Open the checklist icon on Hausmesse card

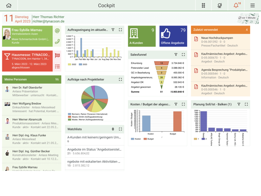click(57, 66)
